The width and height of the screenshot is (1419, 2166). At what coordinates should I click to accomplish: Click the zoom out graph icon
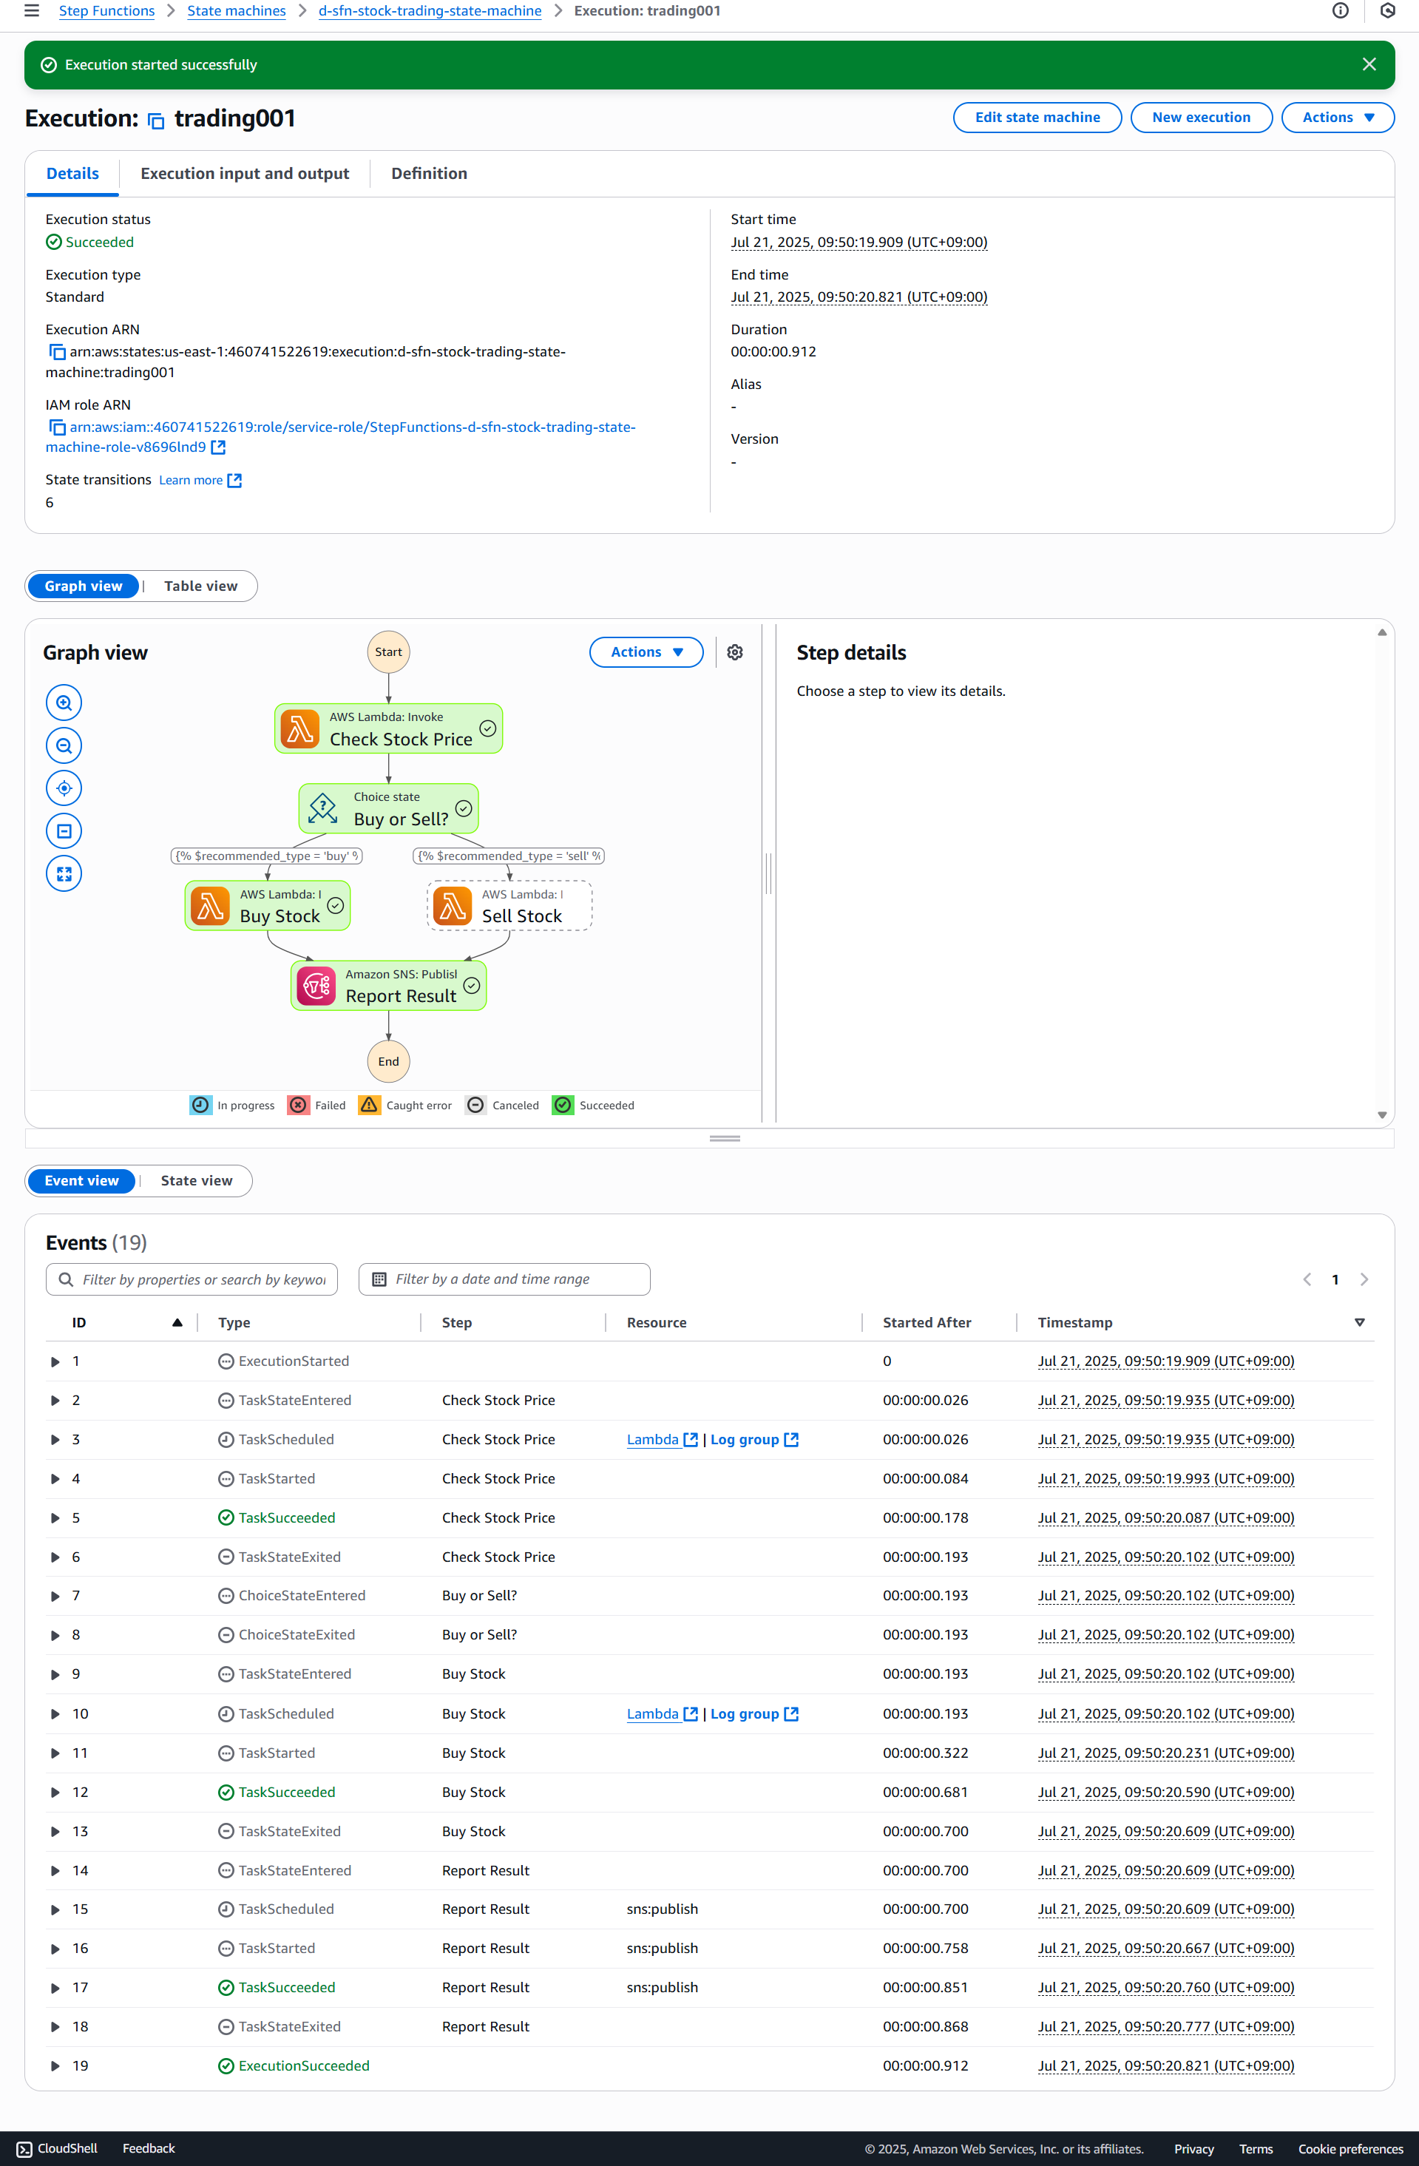tap(64, 745)
